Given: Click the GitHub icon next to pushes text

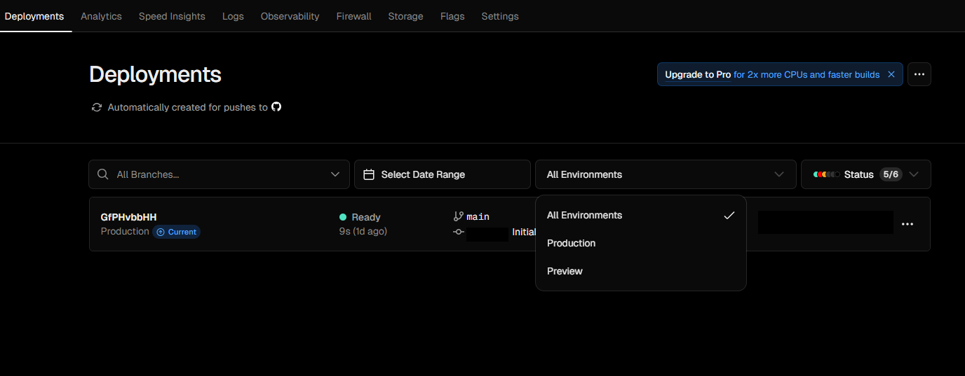Looking at the screenshot, I should tap(276, 107).
